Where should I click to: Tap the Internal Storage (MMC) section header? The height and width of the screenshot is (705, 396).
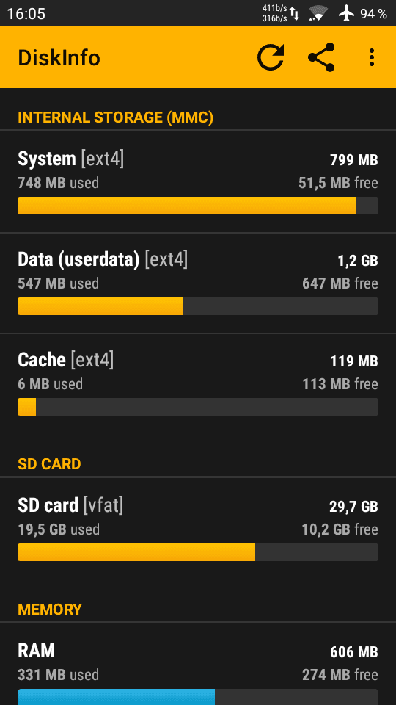click(x=115, y=117)
